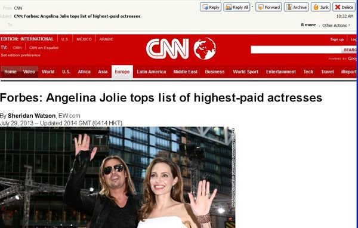Screen dimensions: 358x228
Task: Go to the Home nav button
Action: coord(10,72)
